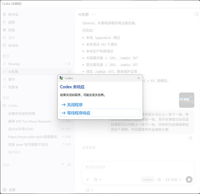
Task: Open the three-dot menu beside AI生图 title
Action: 94,14
